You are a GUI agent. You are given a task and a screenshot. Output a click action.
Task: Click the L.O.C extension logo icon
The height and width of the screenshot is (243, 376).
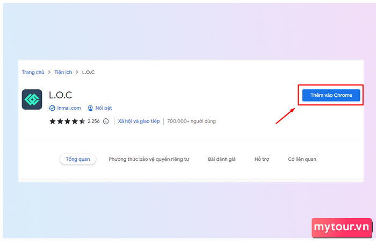coord(32,99)
